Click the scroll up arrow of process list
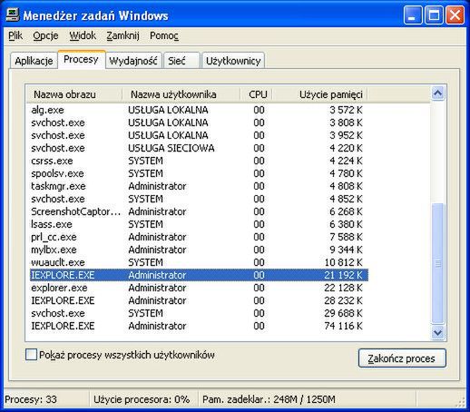This screenshot has width=470, height=412. tap(438, 93)
